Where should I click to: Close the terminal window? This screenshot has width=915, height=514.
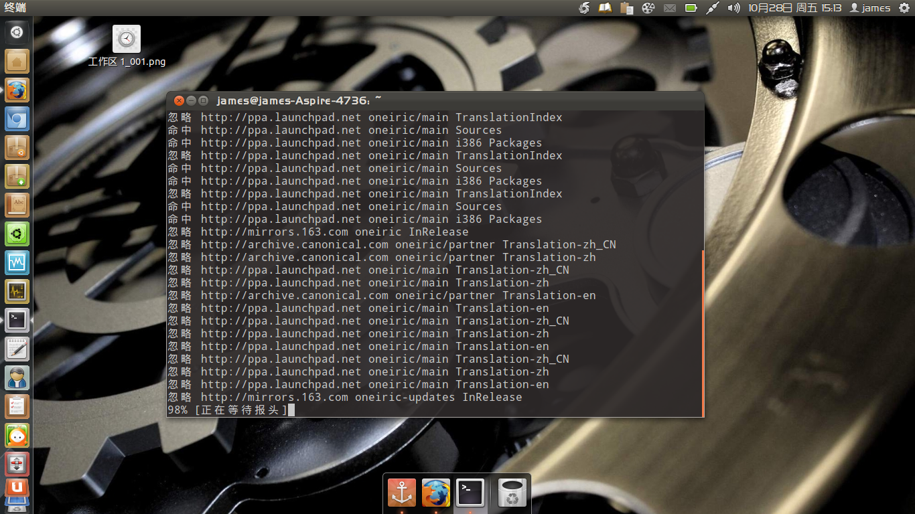(x=179, y=100)
